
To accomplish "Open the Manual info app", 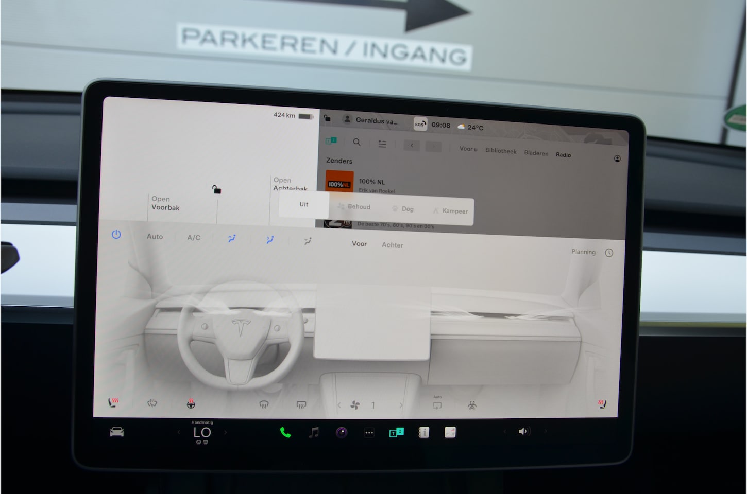I will point(423,433).
